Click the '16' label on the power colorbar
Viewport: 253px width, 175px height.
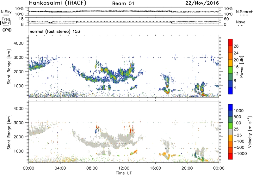pos(236,67)
